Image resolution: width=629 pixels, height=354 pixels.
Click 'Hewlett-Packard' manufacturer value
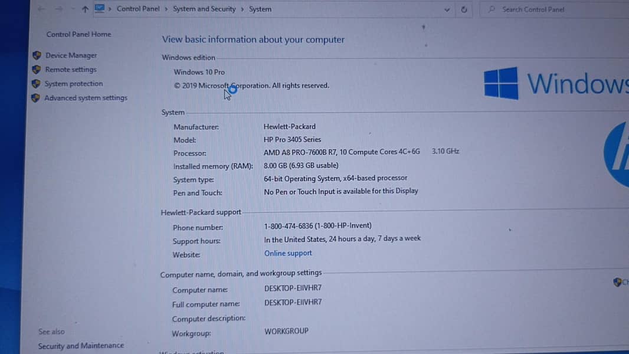coord(289,126)
